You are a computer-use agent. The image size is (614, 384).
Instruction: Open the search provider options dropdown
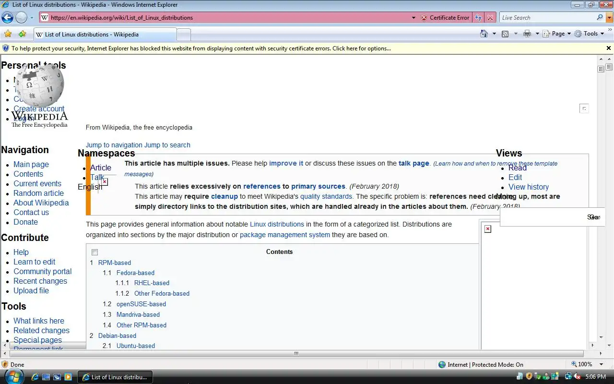pyautogui.click(x=610, y=18)
